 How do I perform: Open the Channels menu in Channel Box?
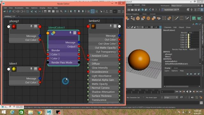[x=168, y=27]
